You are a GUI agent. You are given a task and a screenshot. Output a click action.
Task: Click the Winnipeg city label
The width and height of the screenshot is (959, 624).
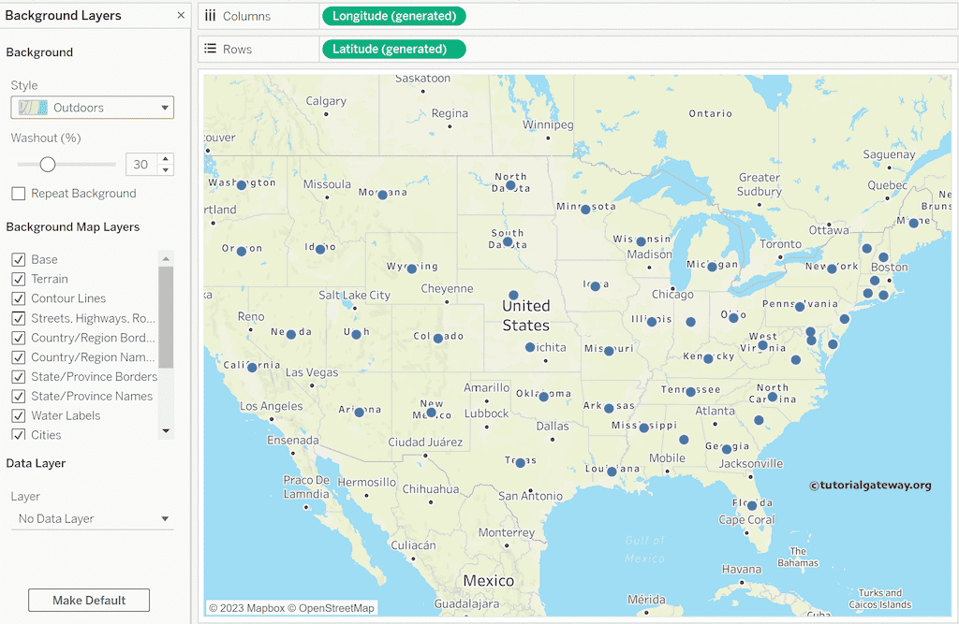(x=548, y=124)
